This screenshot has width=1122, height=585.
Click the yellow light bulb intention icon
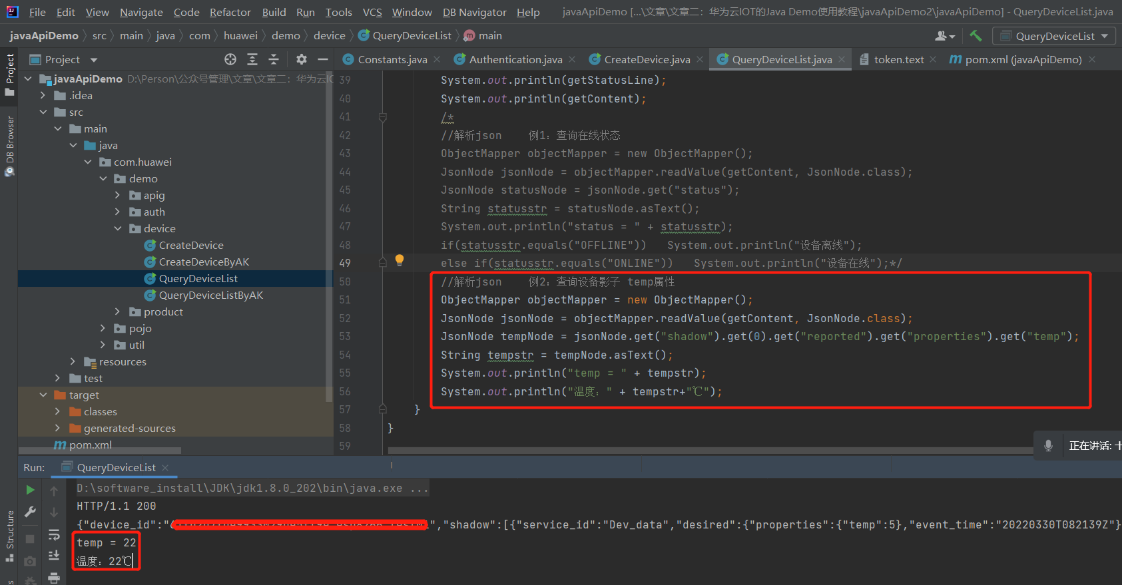tap(400, 260)
